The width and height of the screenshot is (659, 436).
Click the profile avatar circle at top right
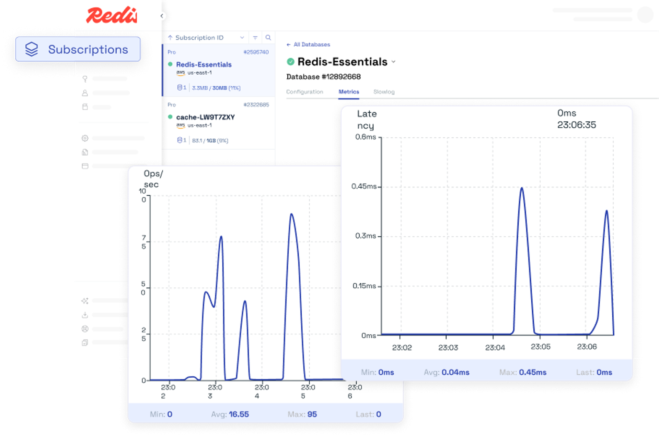[x=645, y=14]
